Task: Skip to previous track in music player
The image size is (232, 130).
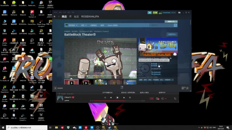Action: click(x=111, y=97)
